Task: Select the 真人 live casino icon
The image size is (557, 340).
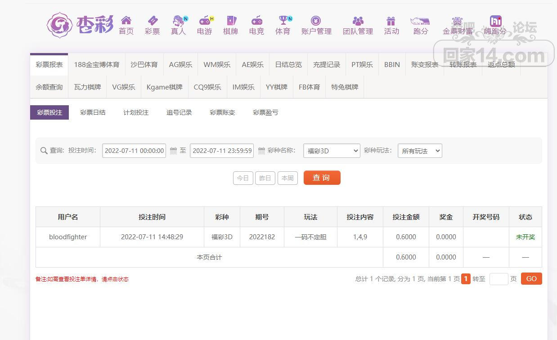Action: pyautogui.click(x=179, y=21)
